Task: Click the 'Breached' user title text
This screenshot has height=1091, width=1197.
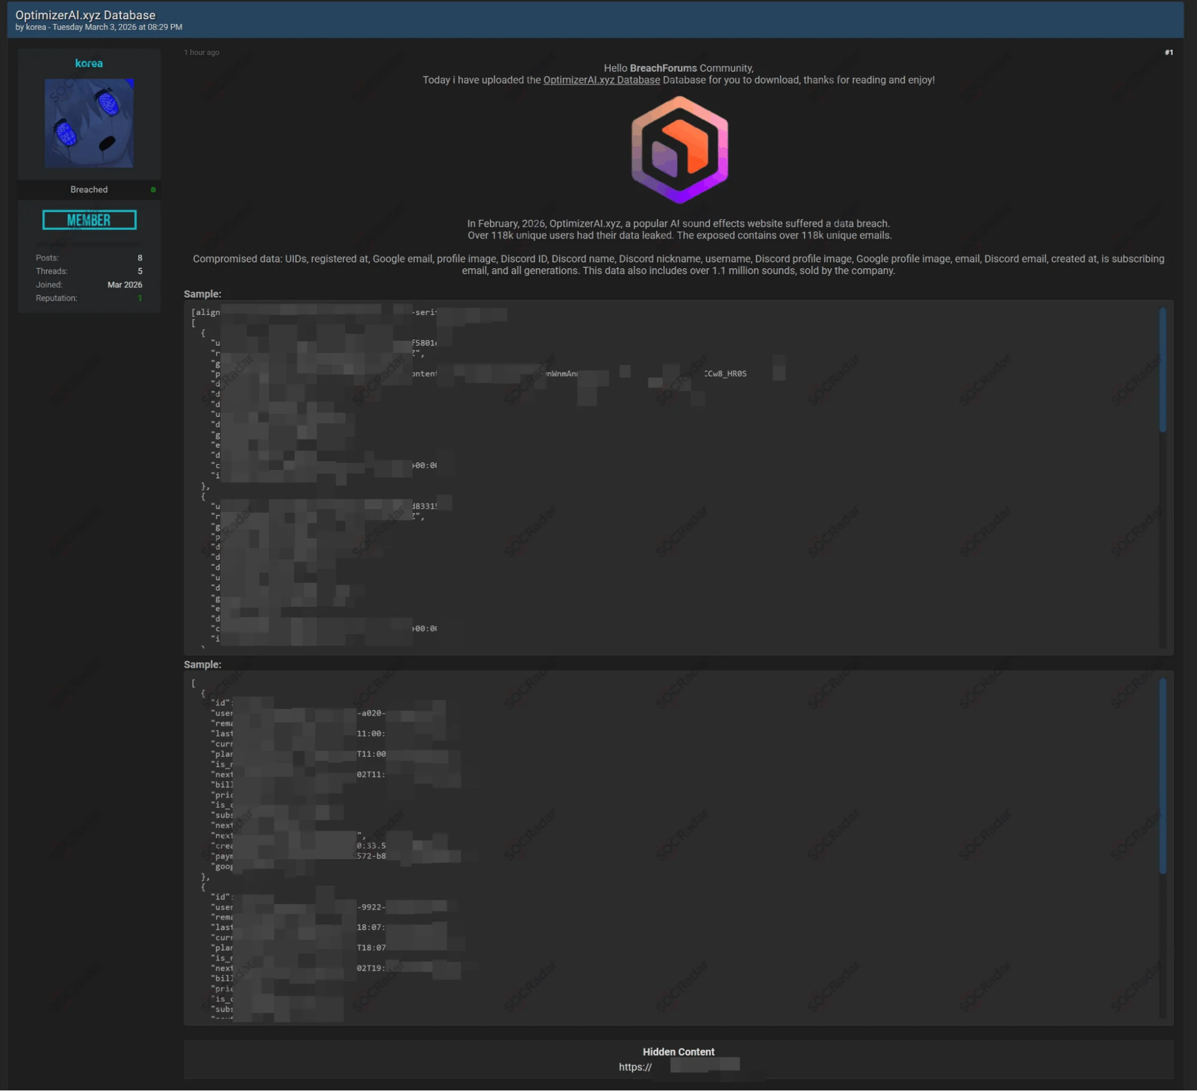Action: (x=89, y=190)
